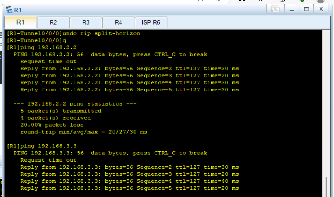334x197 pixels.
Task: Click the 'undo rip split-horizon' command line
Action: click(73, 33)
